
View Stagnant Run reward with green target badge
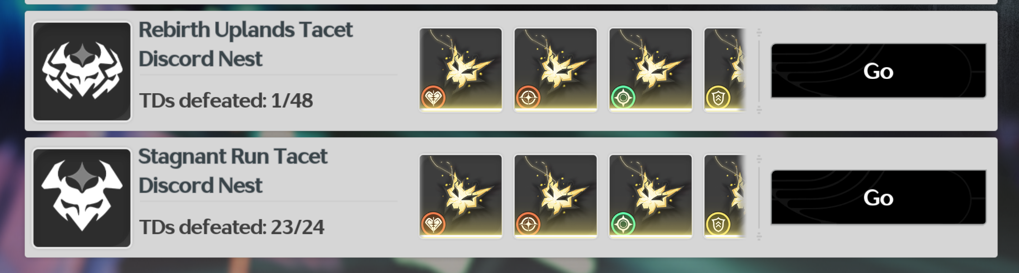(x=651, y=196)
